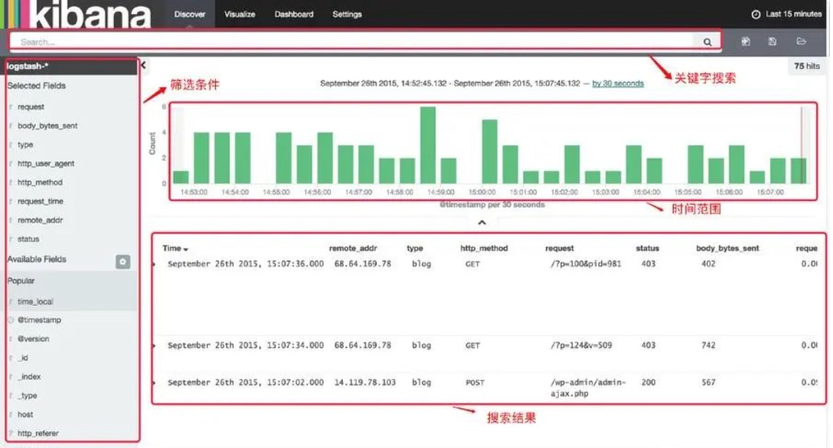Expand the 15:07:36.000 log entry row
This screenshot has width=833, height=448.
point(154,265)
